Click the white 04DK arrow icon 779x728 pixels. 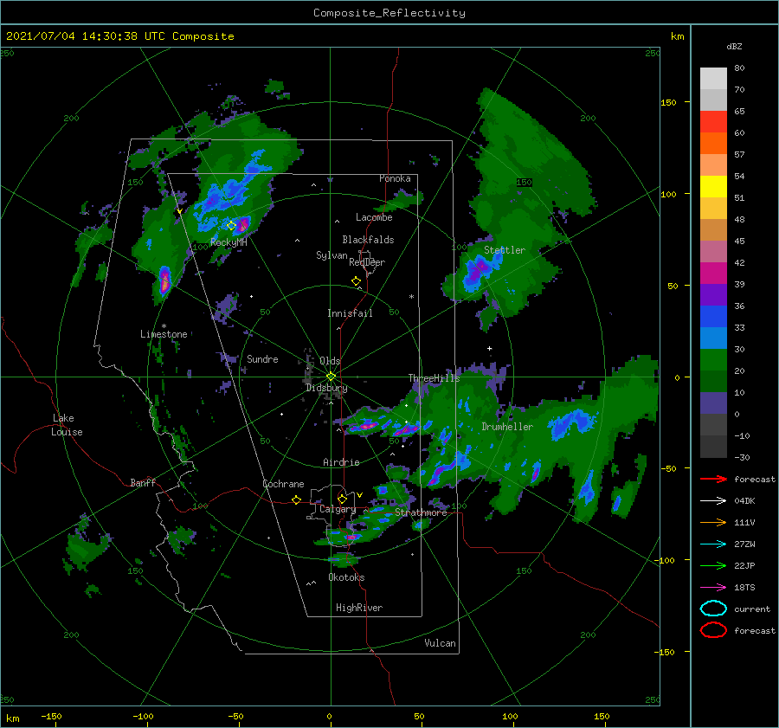pos(713,500)
